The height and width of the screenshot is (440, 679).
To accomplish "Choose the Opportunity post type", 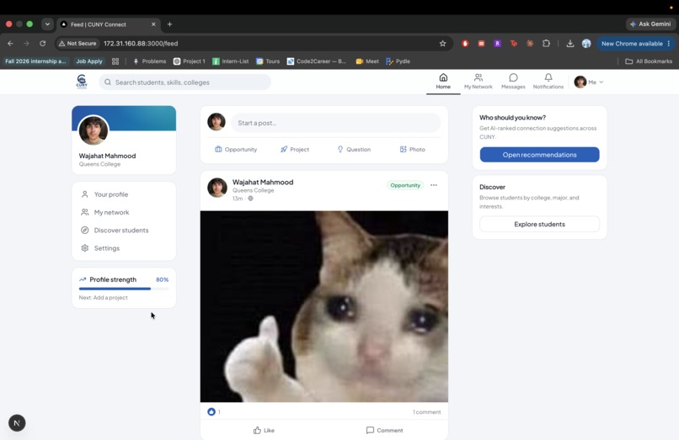I will point(236,149).
